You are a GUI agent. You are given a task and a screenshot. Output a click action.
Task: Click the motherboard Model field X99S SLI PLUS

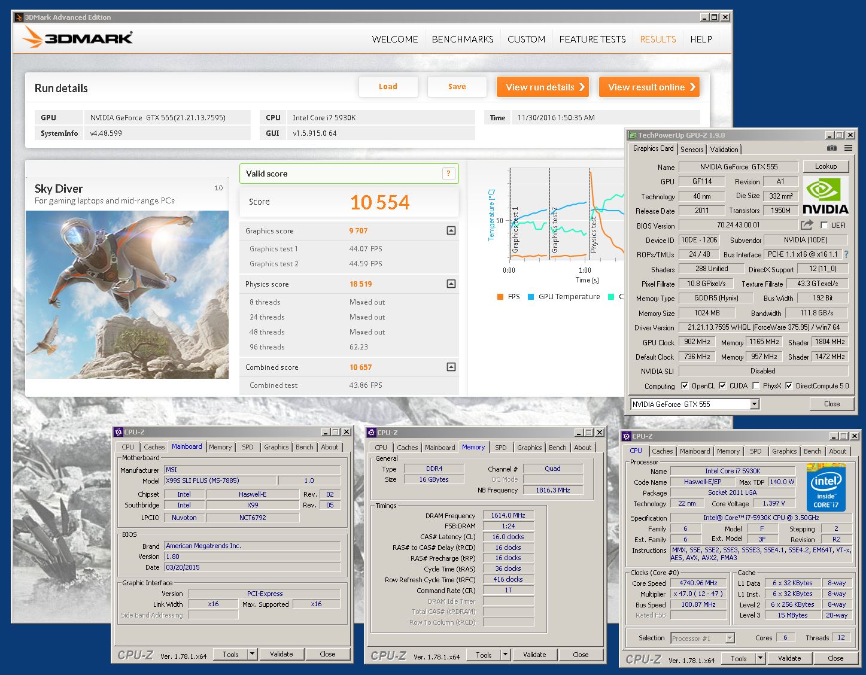pos(220,481)
